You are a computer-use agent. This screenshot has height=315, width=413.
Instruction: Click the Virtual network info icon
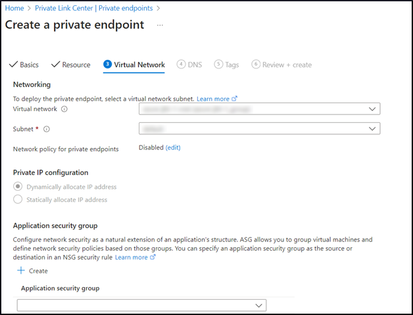(x=64, y=109)
